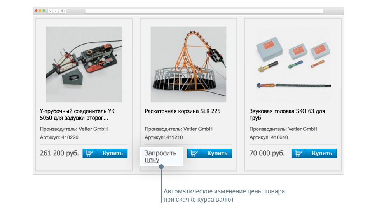Click cart icon for Звуковая головка
Image resolution: width=377 pixels, height=212 pixels.
pyautogui.click(x=298, y=153)
